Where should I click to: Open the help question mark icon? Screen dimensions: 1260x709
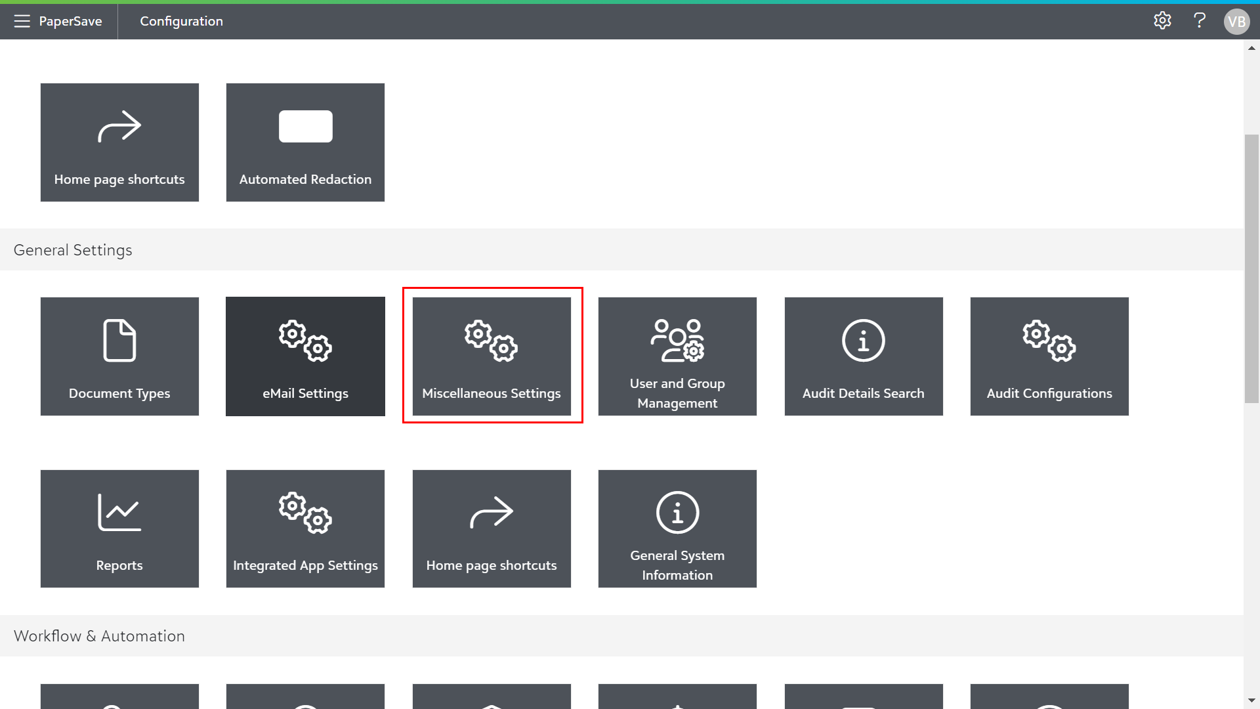tap(1200, 21)
